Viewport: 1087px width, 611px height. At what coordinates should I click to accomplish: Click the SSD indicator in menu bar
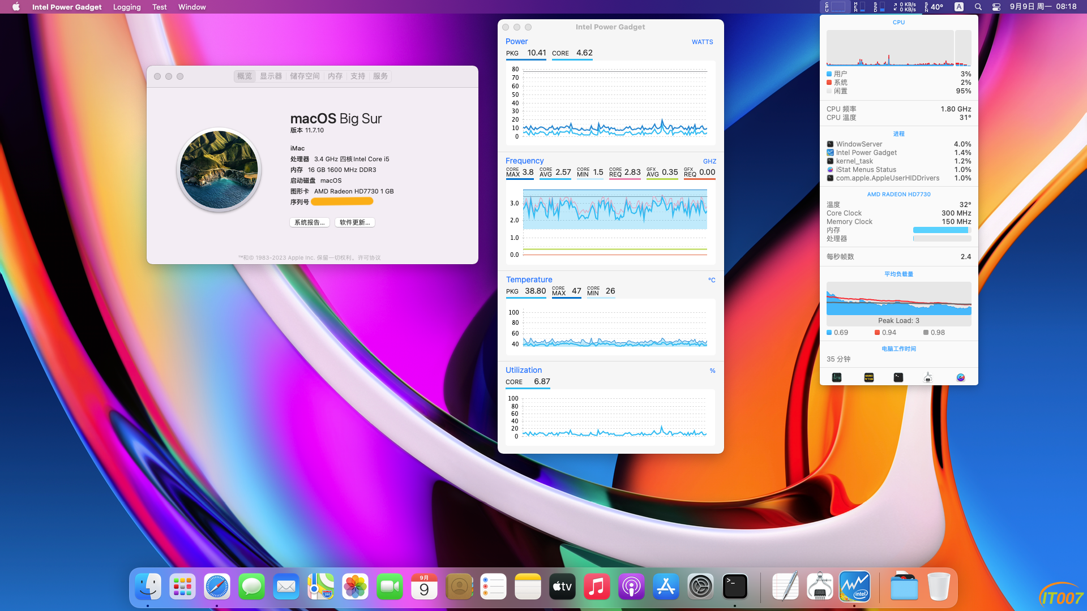[879, 7]
